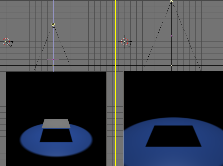
Task: Click the 3D cursor in the left viewport
Action: 6,41
